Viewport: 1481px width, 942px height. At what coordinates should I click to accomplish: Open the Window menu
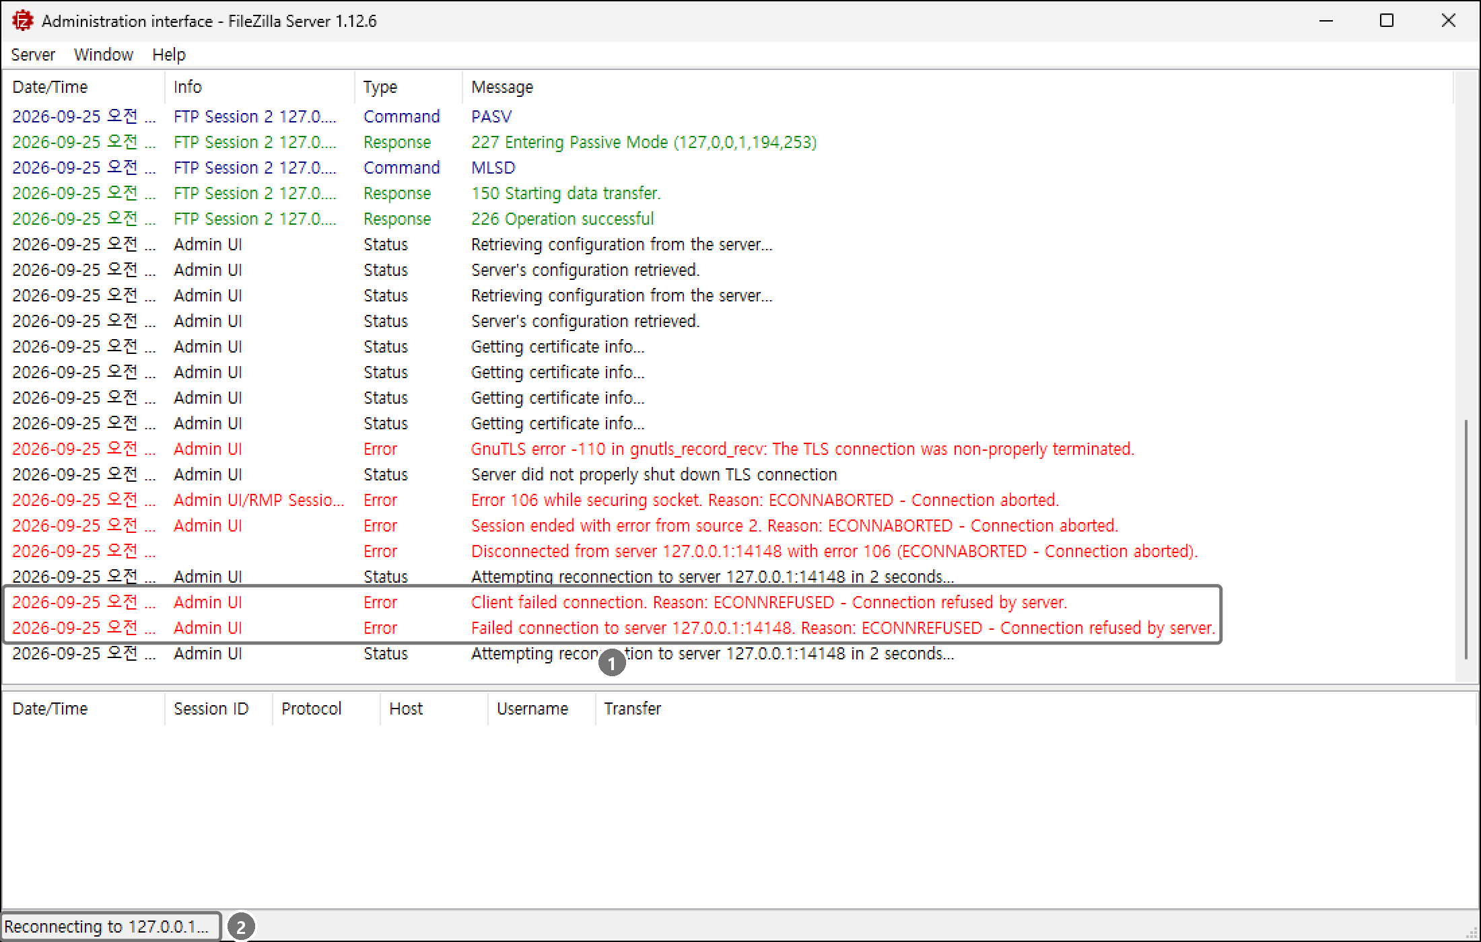click(x=104, y=55)
